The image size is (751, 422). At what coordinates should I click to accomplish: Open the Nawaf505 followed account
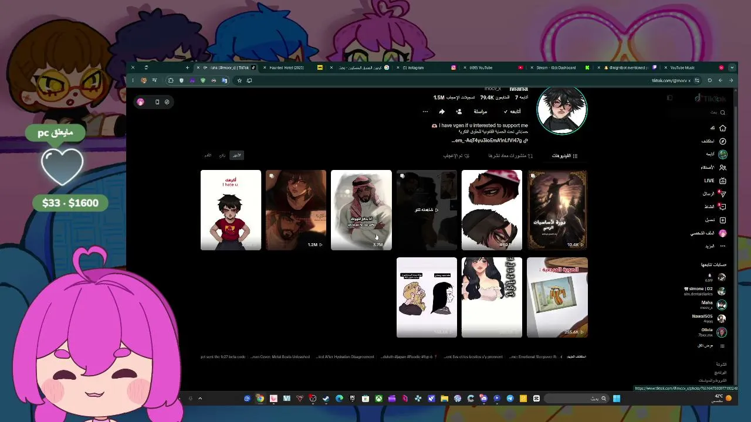709,318
